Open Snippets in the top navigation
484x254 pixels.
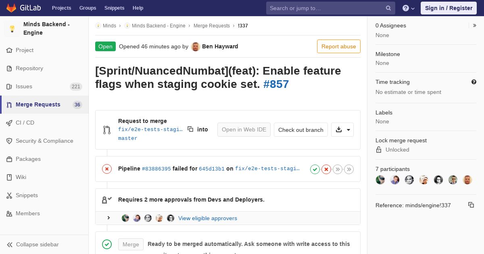tap(114, 8)
